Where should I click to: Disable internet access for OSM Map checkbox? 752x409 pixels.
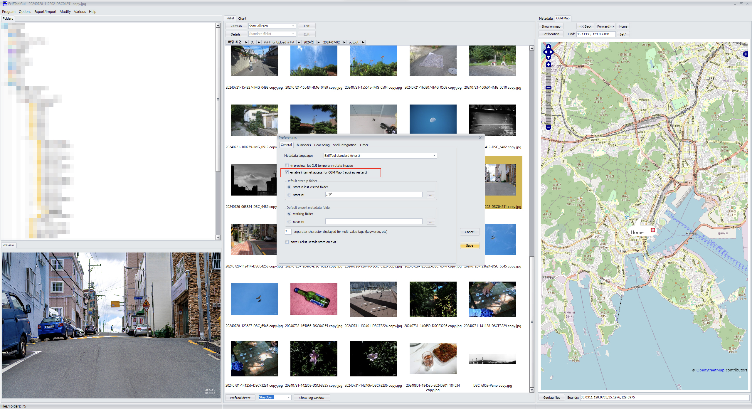(287, 172)
